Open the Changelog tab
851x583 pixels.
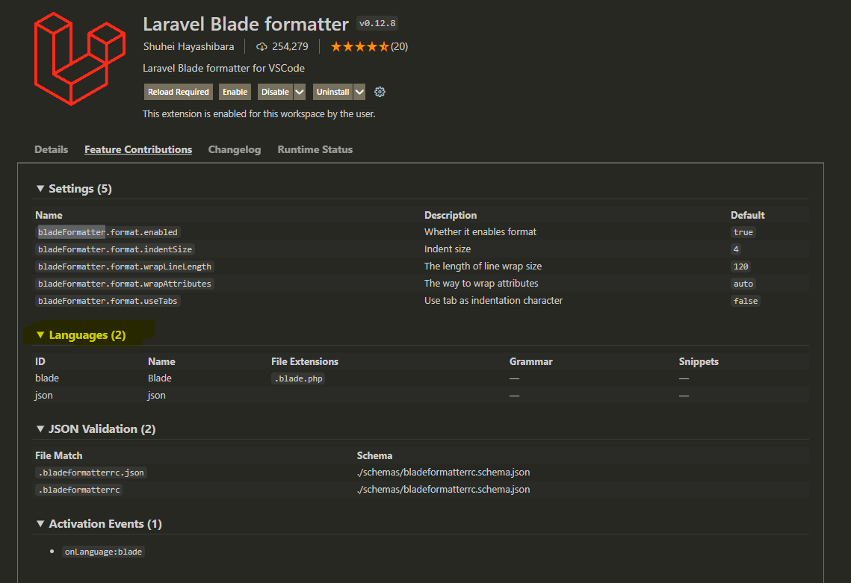[235, 150]
